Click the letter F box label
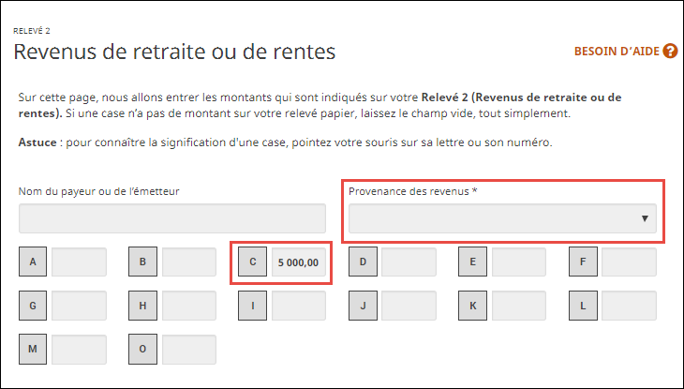The image size is (684, 389). pos(583,262)
